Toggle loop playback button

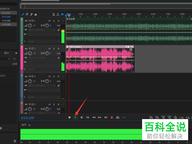(118, 117)
